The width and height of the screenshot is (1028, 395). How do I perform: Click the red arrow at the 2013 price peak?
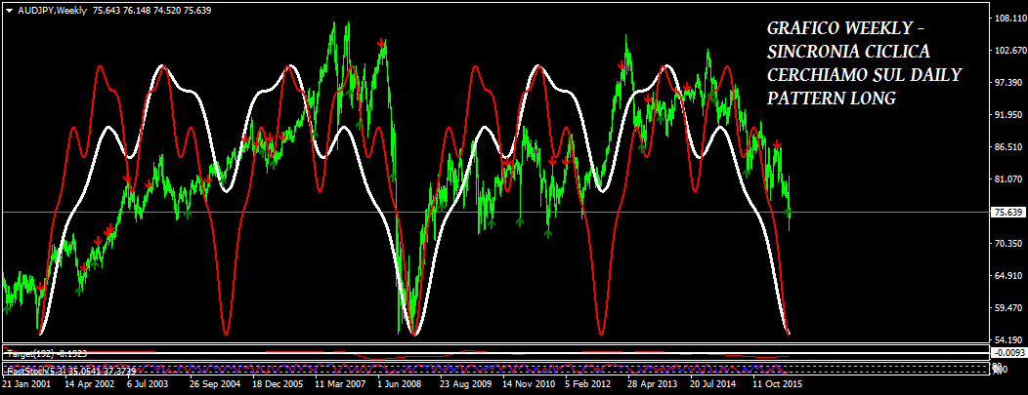click(621, 65)
